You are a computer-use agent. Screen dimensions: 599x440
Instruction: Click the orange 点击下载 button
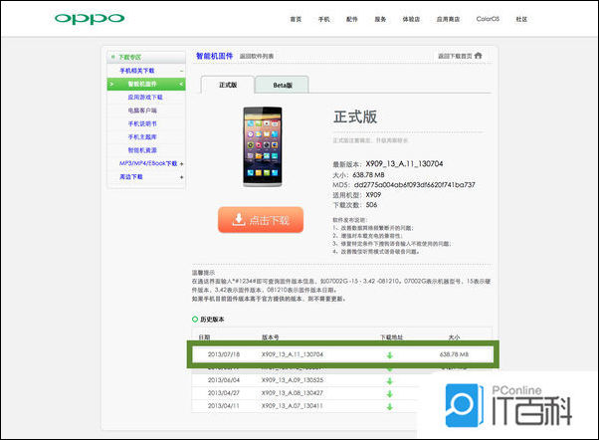coord(261,220)
